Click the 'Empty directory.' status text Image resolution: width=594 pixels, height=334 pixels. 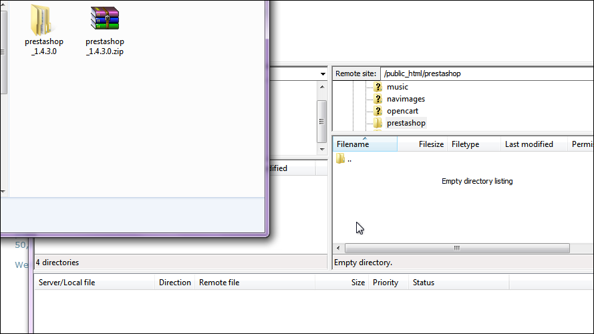pos(363,263)
